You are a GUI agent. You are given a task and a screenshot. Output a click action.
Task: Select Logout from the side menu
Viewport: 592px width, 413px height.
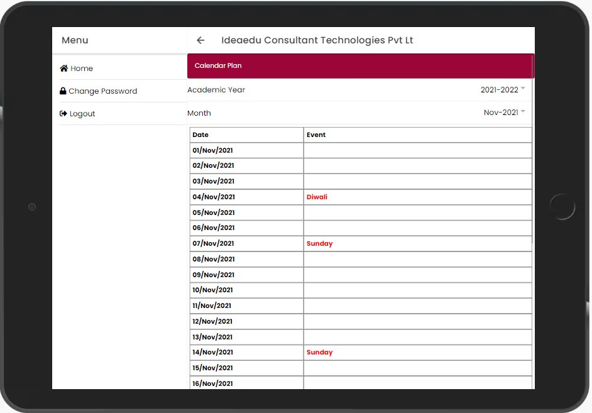click(x=82, y=114)
